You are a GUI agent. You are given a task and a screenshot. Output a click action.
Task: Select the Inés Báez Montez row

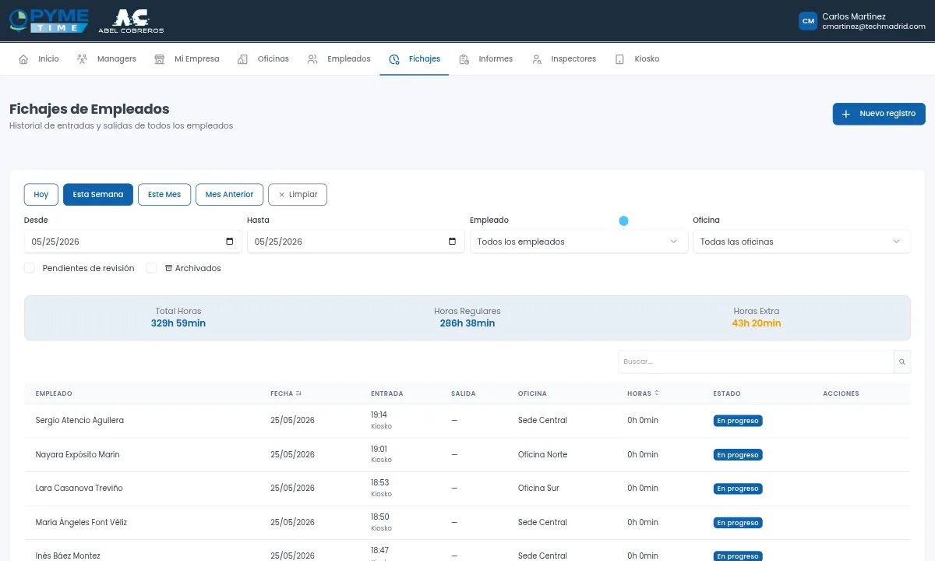[467, 552]
